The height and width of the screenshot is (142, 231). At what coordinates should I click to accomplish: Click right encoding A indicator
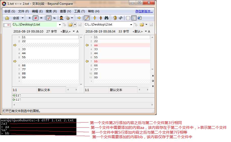pos(149,32)
